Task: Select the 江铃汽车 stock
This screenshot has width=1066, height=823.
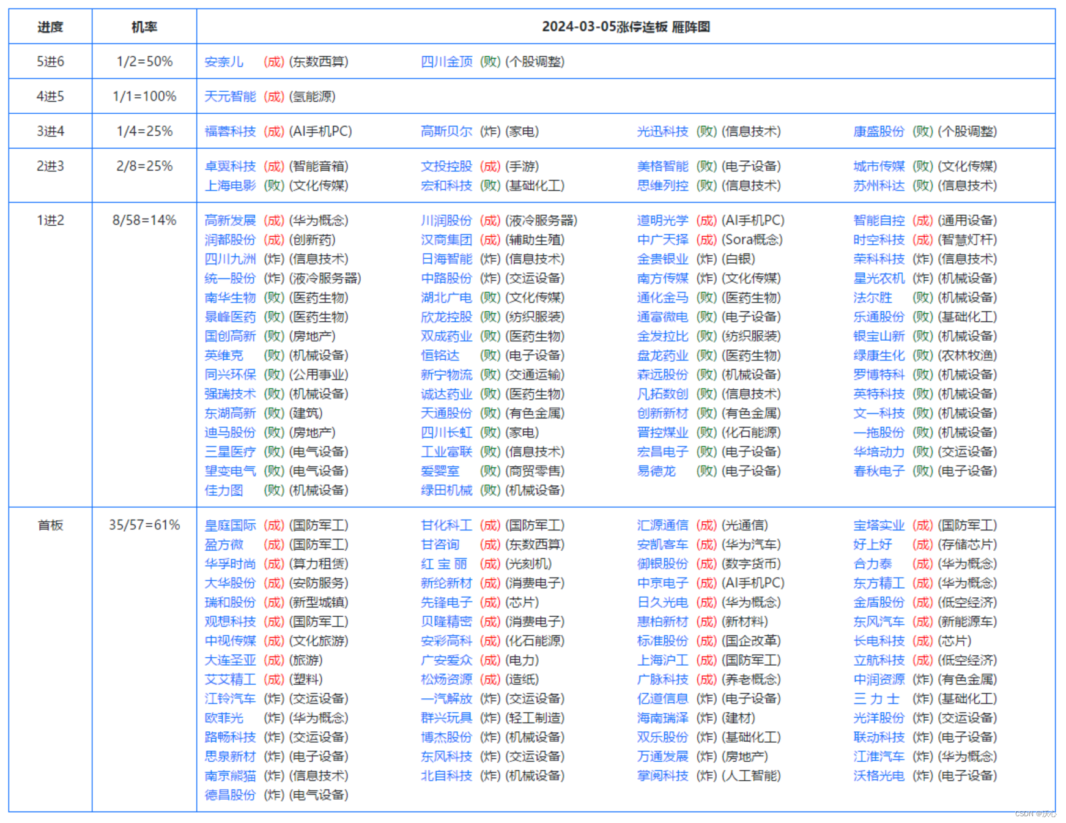Action: pos(230,699)
